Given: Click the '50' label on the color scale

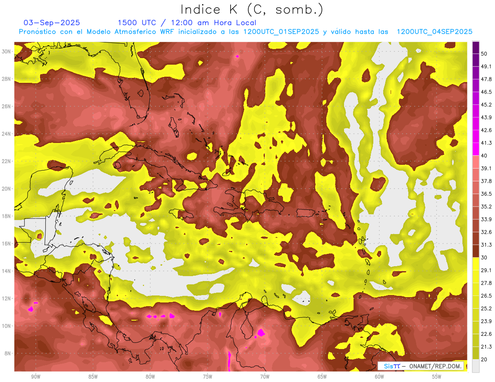Looking at the screenshot, I should [x=484, y=54].
